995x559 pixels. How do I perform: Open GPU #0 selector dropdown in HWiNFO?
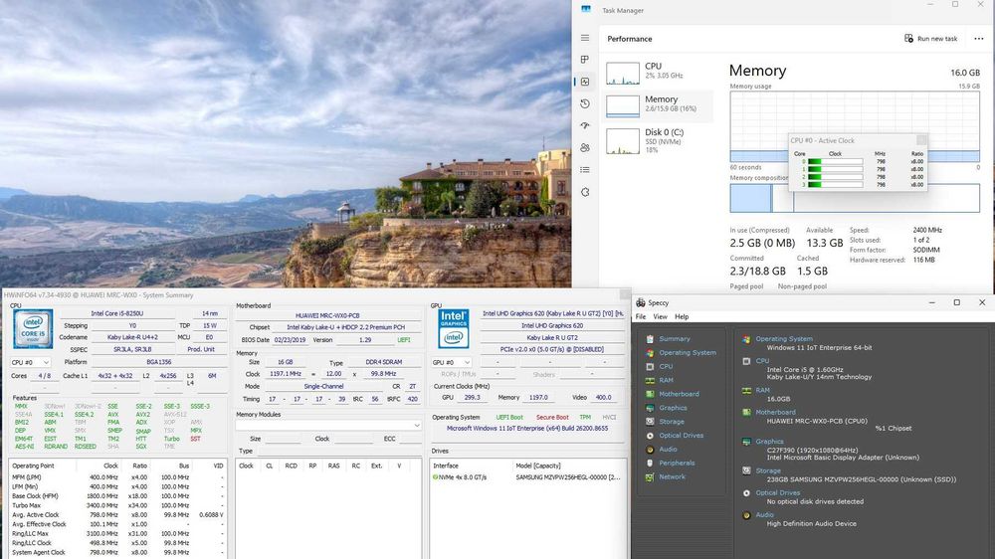[451, 362]
